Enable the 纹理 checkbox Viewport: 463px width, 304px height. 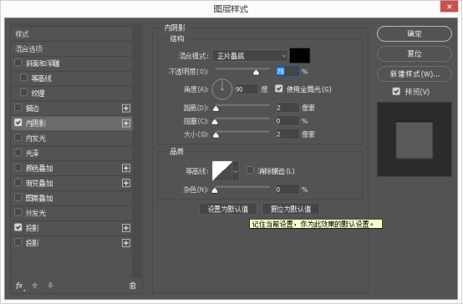click(x=23, y=93)
